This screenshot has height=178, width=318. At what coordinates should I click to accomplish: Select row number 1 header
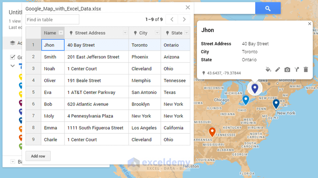tap(34, 45)
